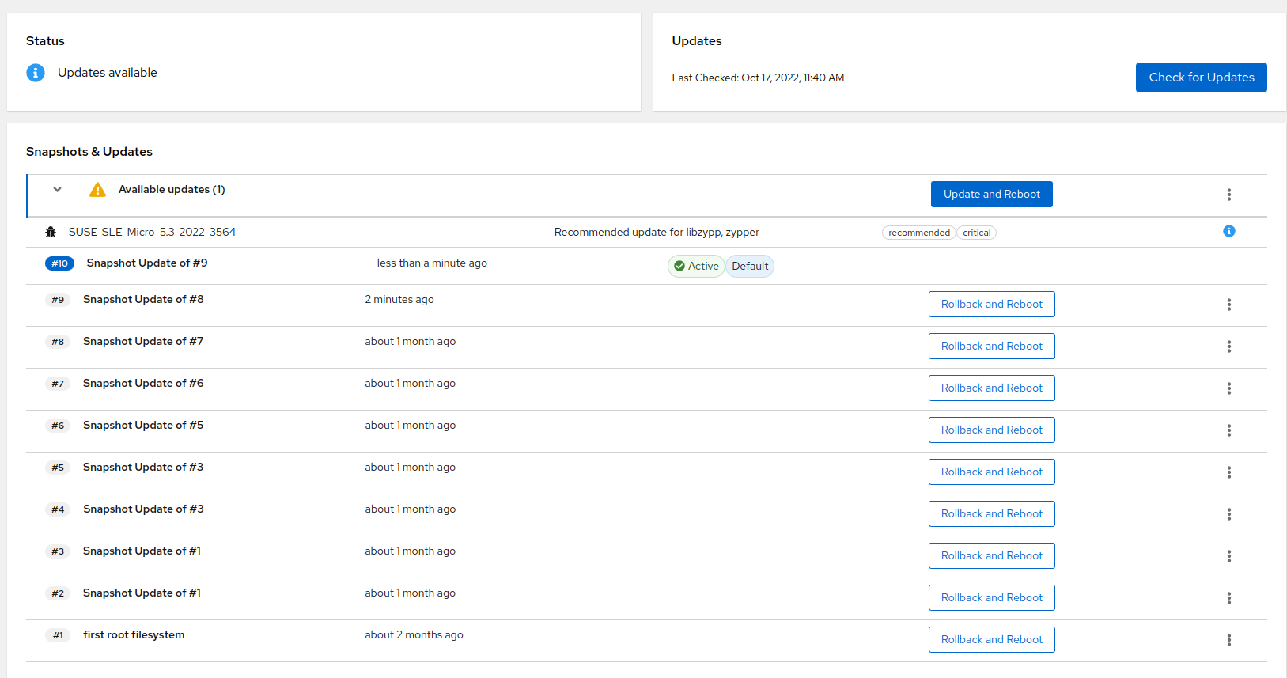
Task: Rollback and Reboot to snapshot #4
Action: click(x=992, y=514)
